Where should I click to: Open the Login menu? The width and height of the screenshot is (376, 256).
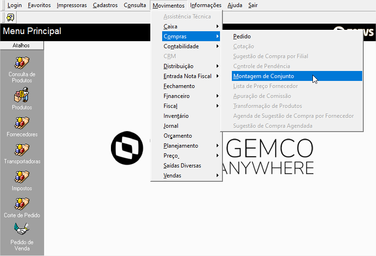click(x=14, y=5)
